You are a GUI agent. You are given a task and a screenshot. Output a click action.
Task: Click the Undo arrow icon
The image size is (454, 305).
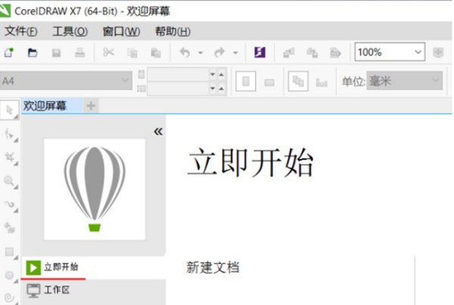click(185, 53)
